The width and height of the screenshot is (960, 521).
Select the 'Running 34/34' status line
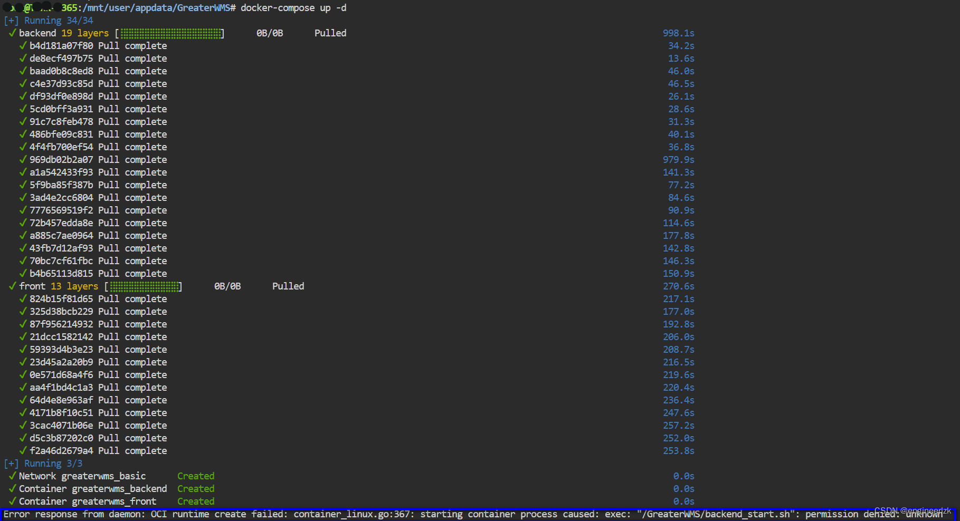(49, 21)
